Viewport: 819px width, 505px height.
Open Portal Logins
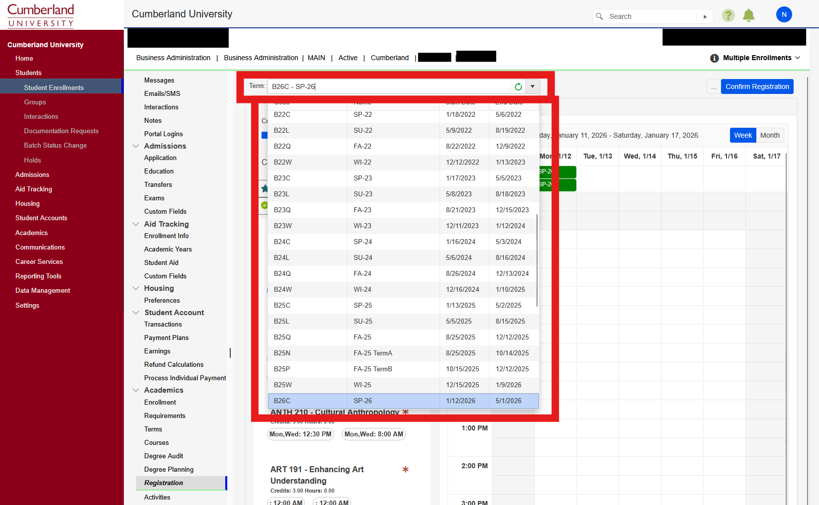(x=164, y=134)
